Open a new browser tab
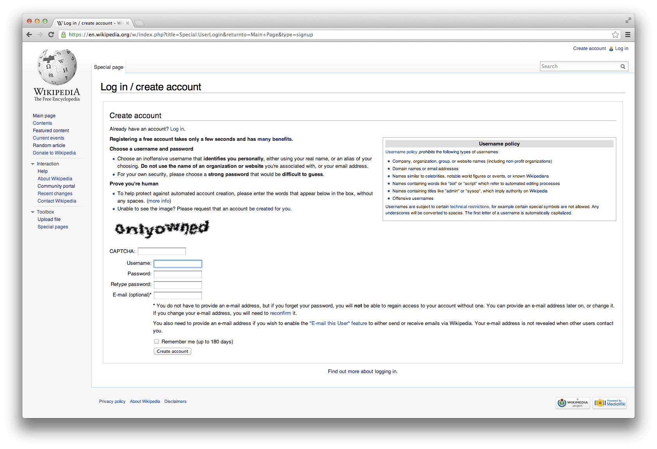 click(139, 23)
